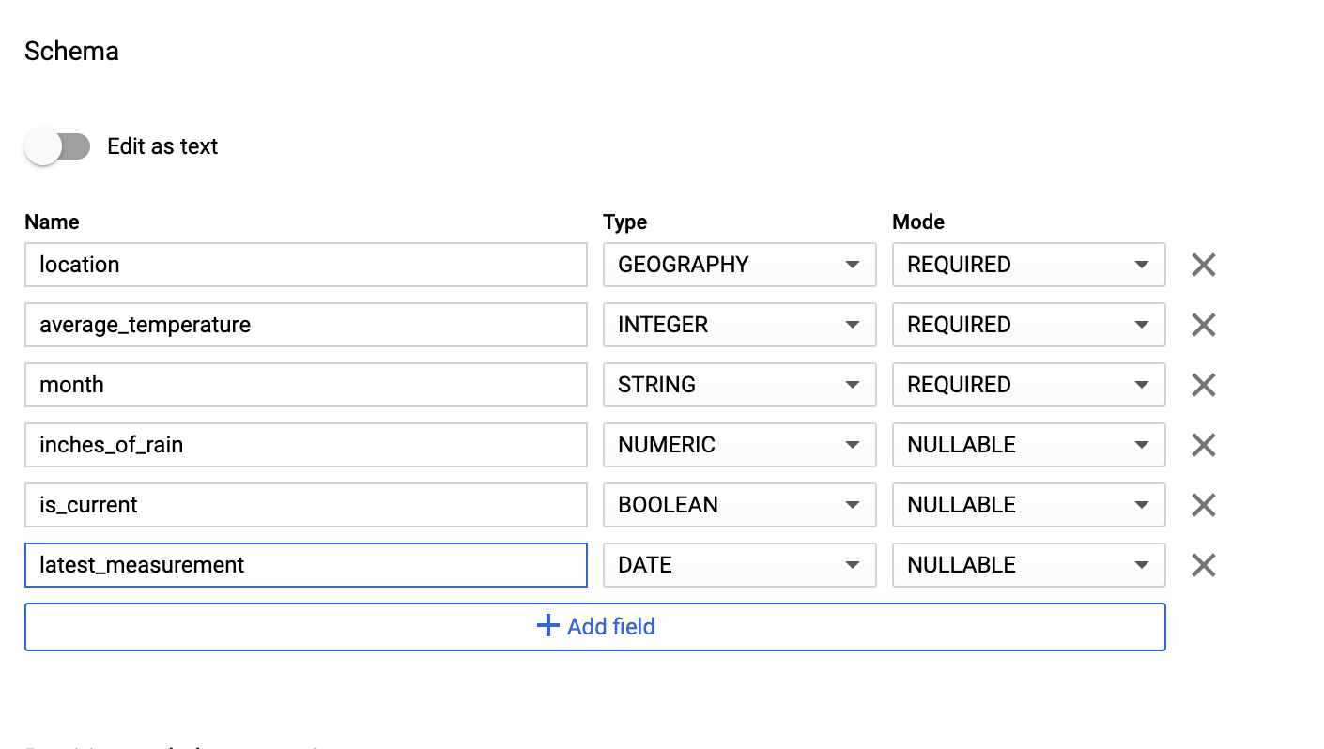
Task: Delete the is_current field row
Action: pos(1203,505)
